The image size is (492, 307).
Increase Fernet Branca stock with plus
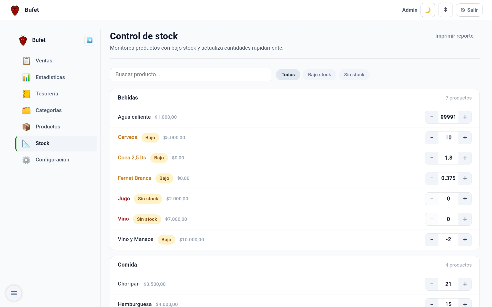(x=465, y=178)
